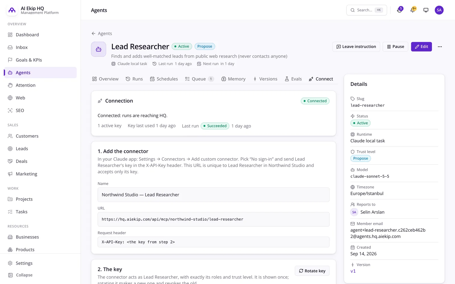Open Attention in the sidebar

(40, 85)
